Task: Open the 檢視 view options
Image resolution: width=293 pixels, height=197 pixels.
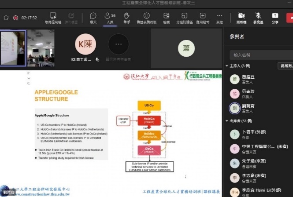Action: coord(166,18)
